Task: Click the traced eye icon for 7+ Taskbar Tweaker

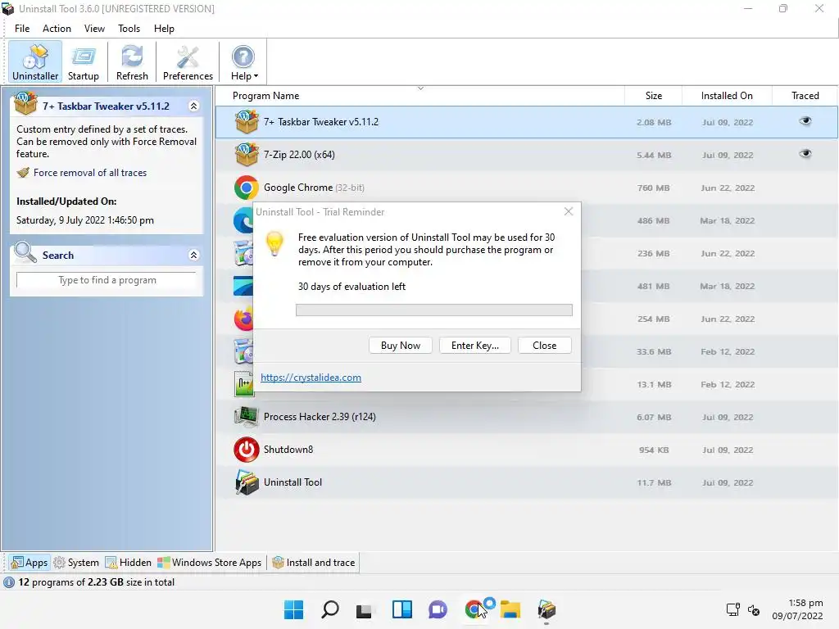Action: 805,121
